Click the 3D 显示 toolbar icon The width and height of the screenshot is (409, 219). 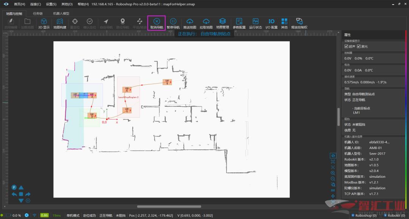(x=44, y=23)
